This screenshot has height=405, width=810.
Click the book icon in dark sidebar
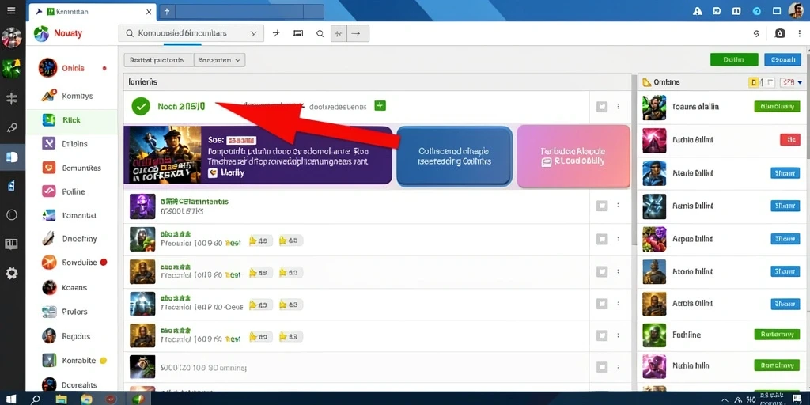tap(11, 244)
